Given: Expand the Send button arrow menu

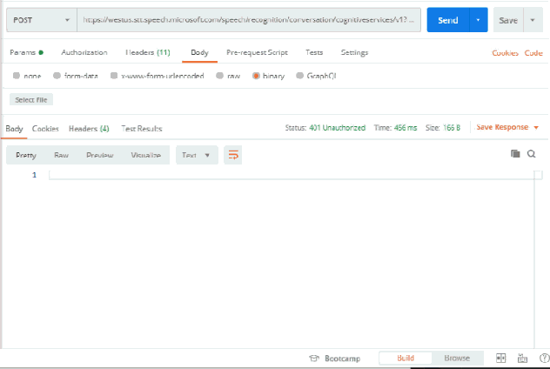Looking at the screenshot, I should point(477,20).
